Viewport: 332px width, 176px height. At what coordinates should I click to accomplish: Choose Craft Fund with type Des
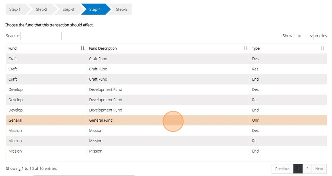tap(98, 59)
